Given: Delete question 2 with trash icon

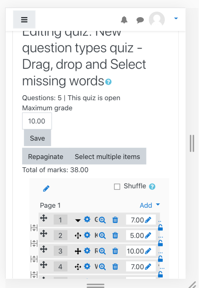Looking at the screenshot, I should click(115, 235).
